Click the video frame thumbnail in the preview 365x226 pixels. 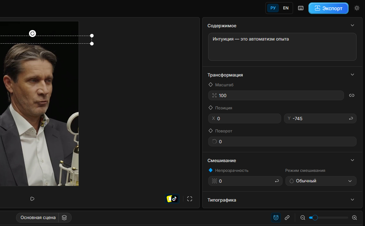(39, 104)
